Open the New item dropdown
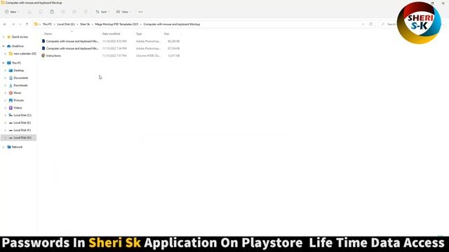This screenshot has width=449, height=252. (x=12, y=12)
